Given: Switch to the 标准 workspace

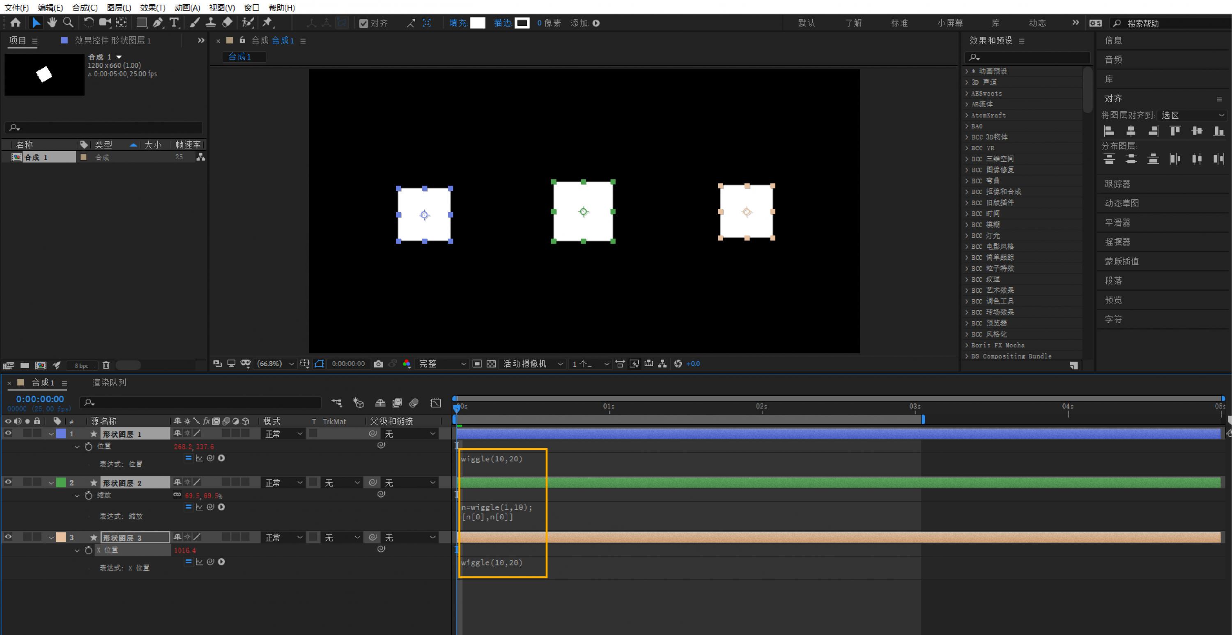Looking at the screenshot, I should (x=899, y=23).
